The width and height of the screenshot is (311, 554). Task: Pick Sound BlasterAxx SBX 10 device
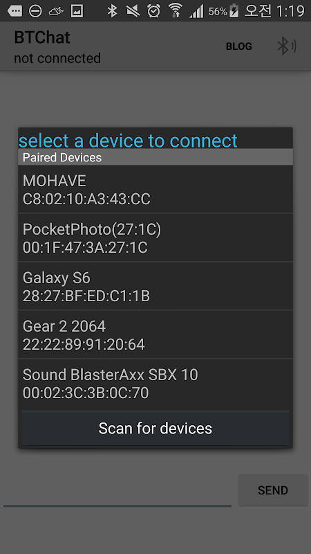point(155,384)
